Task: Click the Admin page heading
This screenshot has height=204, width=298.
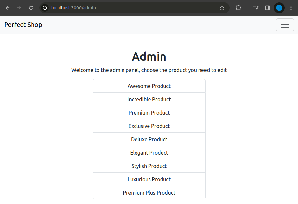Action: click(149, 57)
